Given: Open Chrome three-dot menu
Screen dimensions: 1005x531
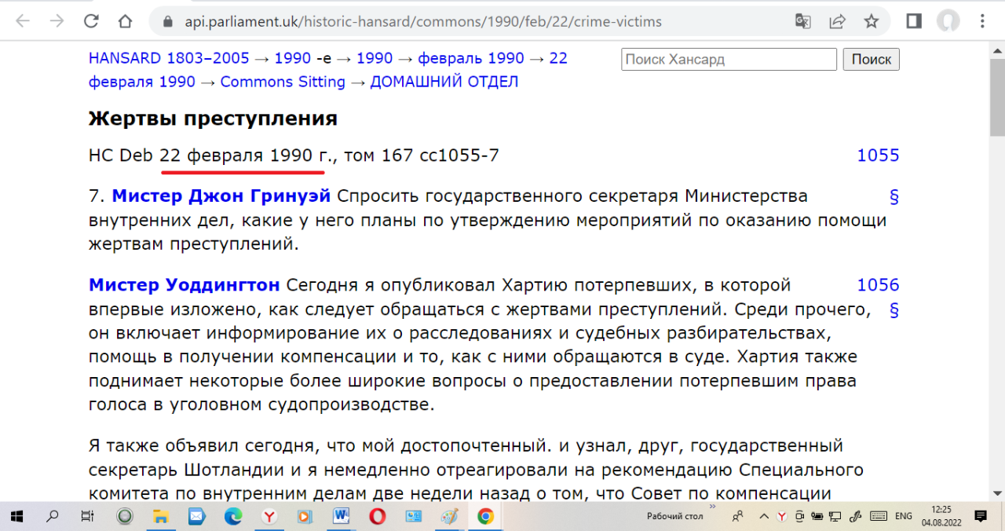Looking at the screenshot, I should pyautogui.click(x=983, y=21).
